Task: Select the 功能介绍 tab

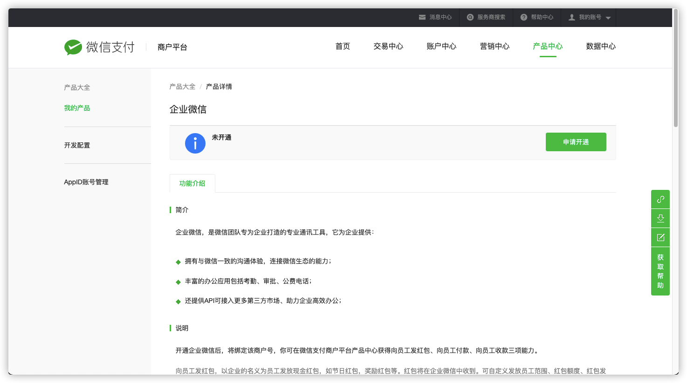Action: pos(192,183)
